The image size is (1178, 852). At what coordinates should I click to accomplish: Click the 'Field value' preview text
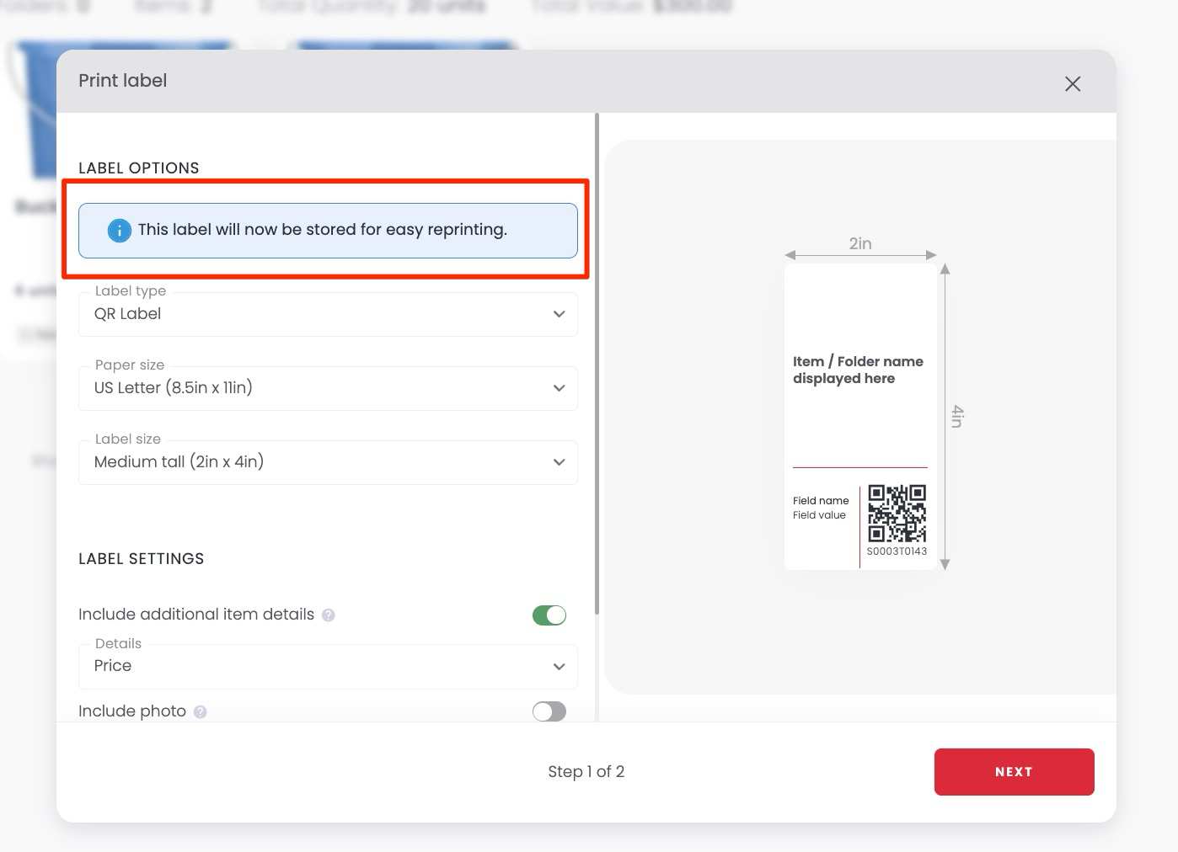point(819,515)
